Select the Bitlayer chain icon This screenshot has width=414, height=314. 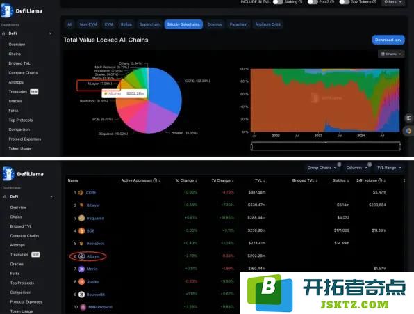(x=81, y=205)
